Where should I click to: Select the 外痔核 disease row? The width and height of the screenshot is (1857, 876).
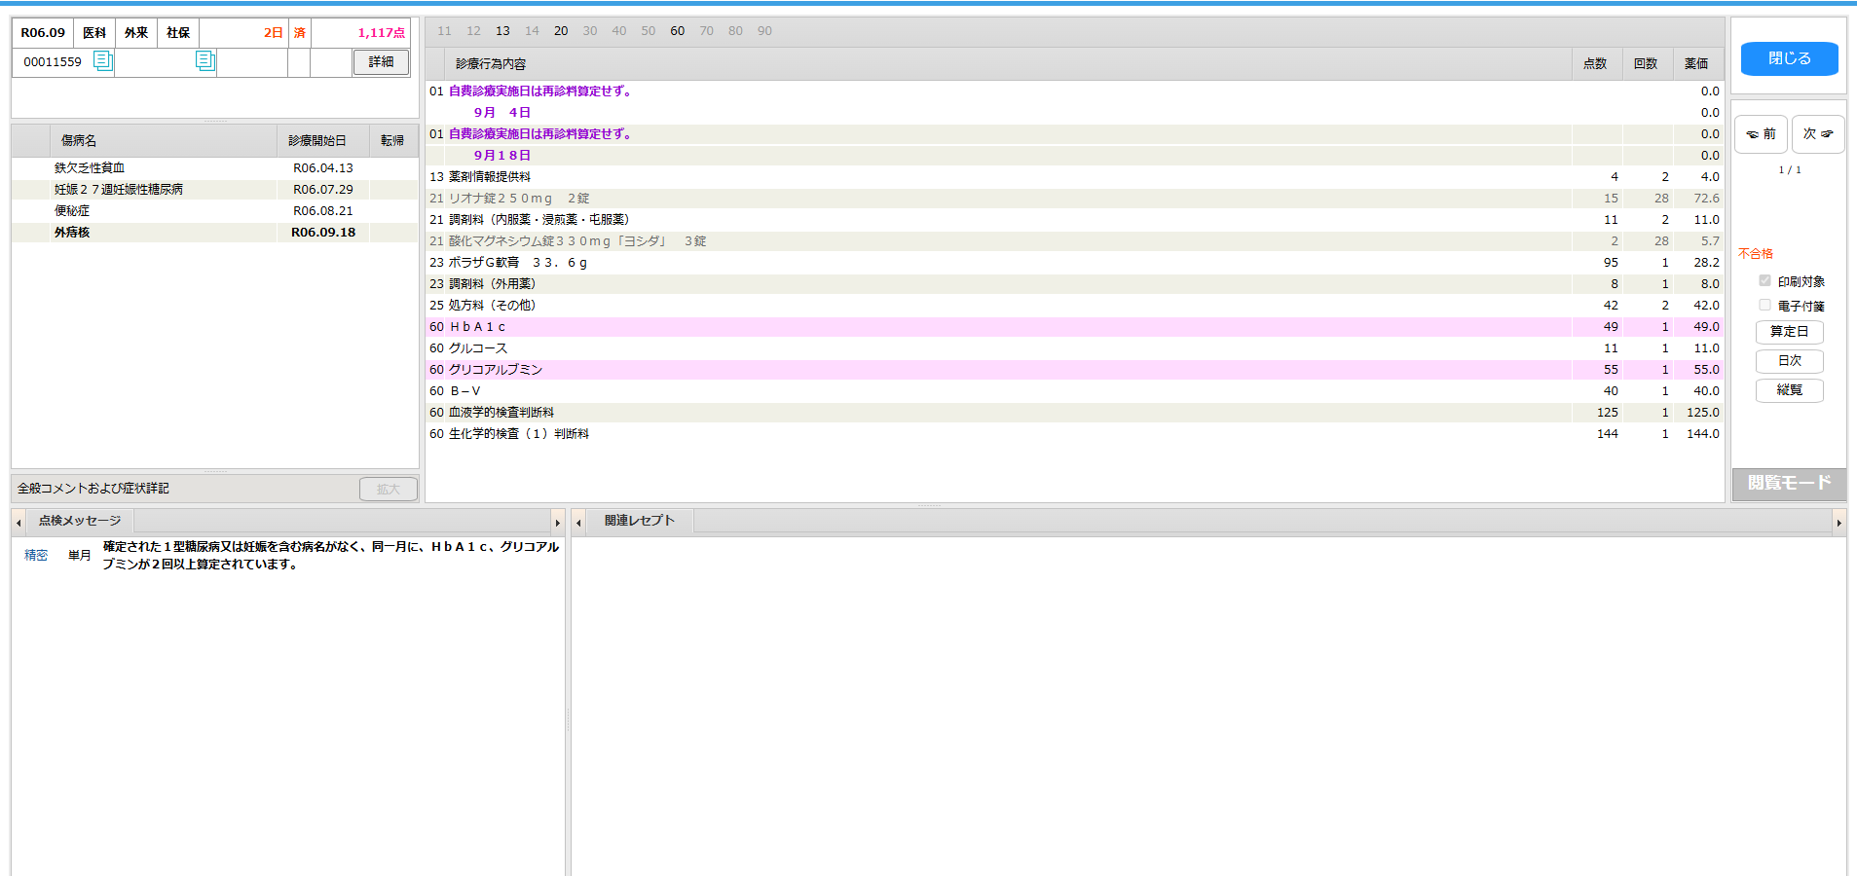pos(215,233)
